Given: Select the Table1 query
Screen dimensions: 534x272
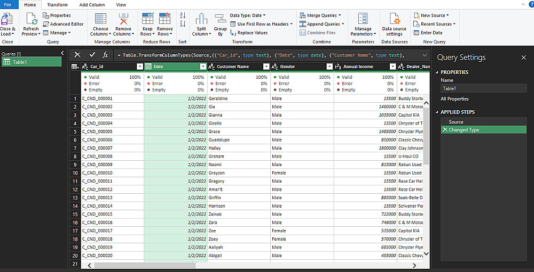Looking at the screenshot, I should (x=32, y=62).
